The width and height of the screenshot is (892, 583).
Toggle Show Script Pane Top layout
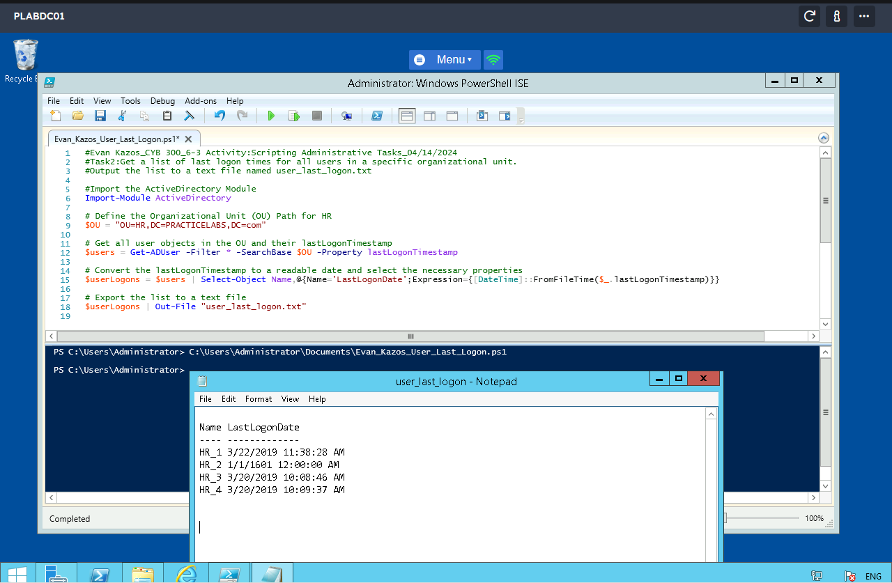(x=407, y=116)
